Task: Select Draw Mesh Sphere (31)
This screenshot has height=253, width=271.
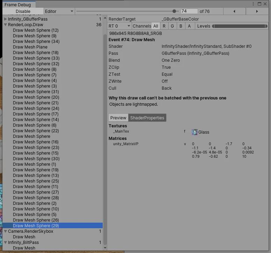Action: 53,92
